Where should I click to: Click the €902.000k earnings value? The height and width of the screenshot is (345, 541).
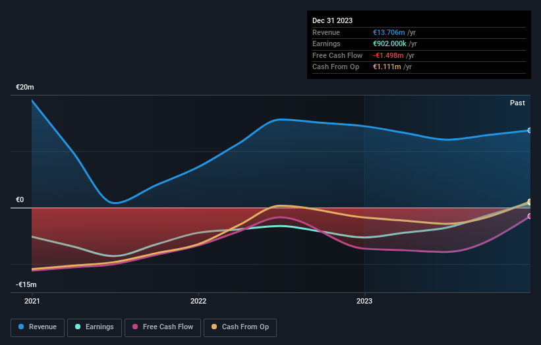(389, 43)
